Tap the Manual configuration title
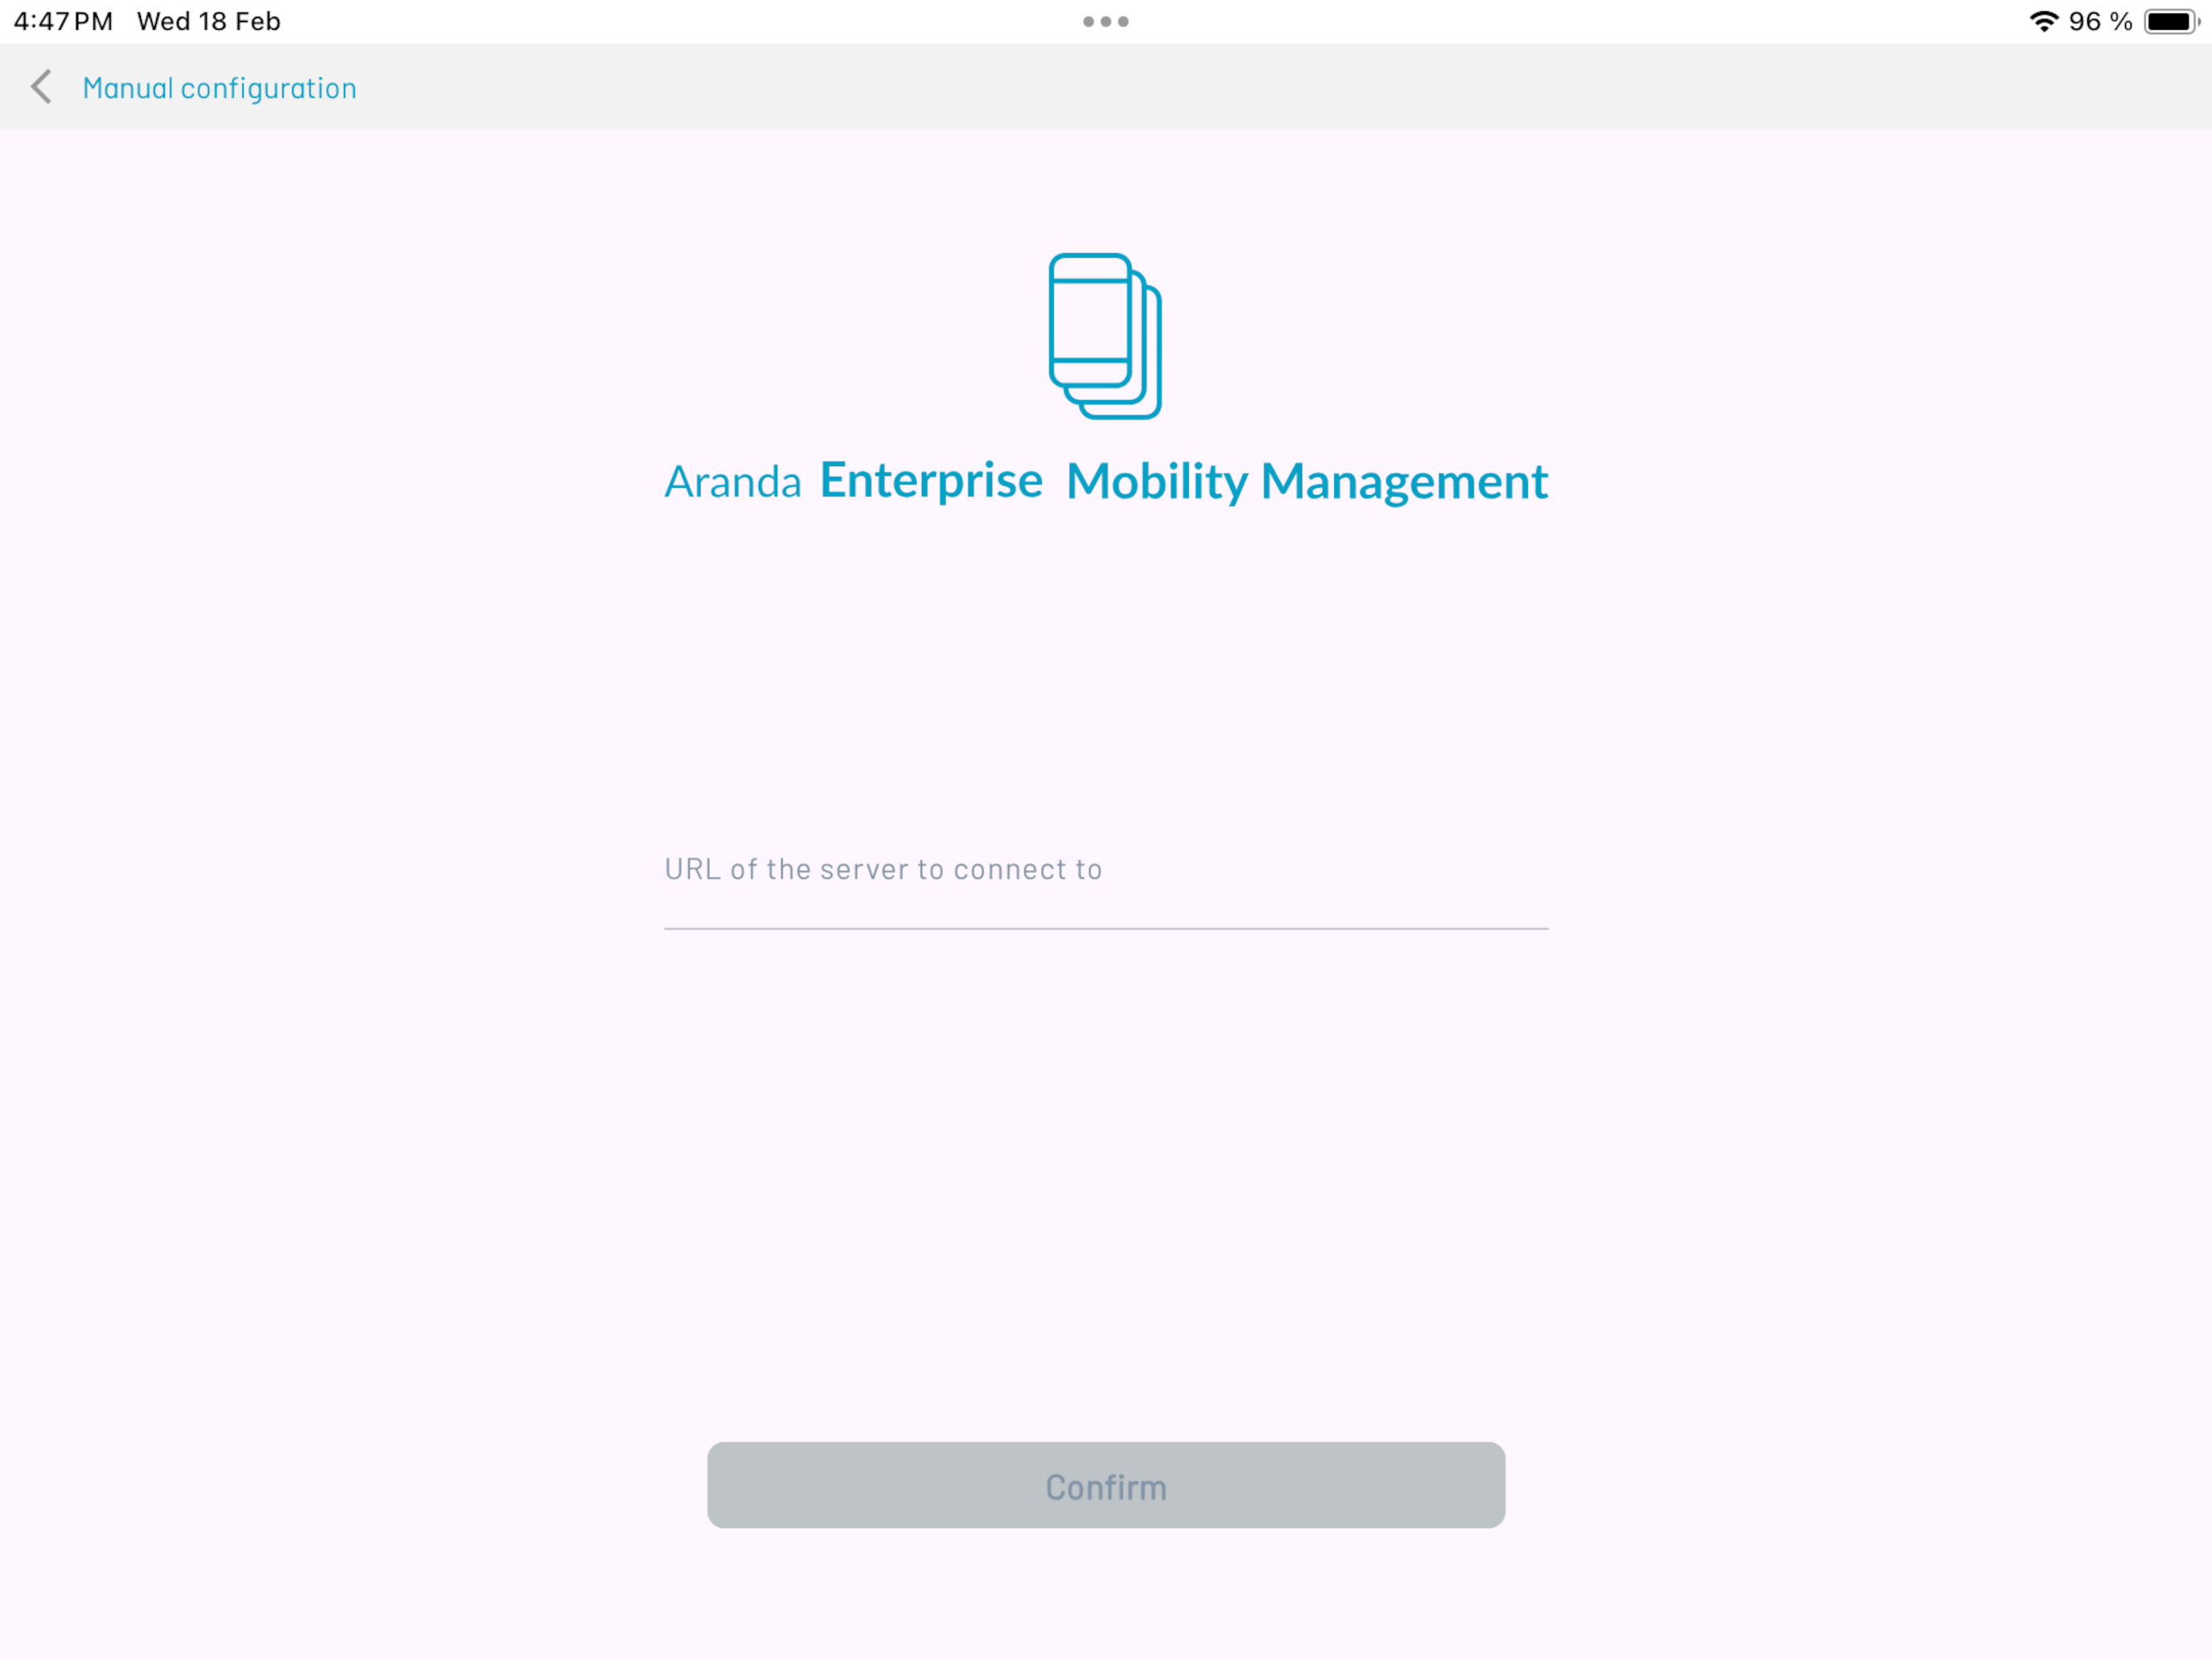 219,88
